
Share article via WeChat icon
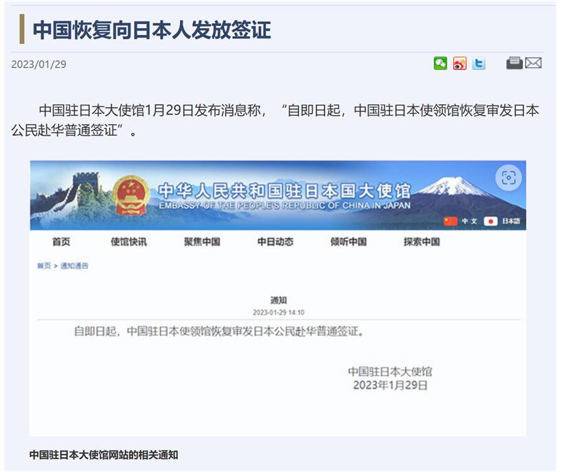click(440, 64)
